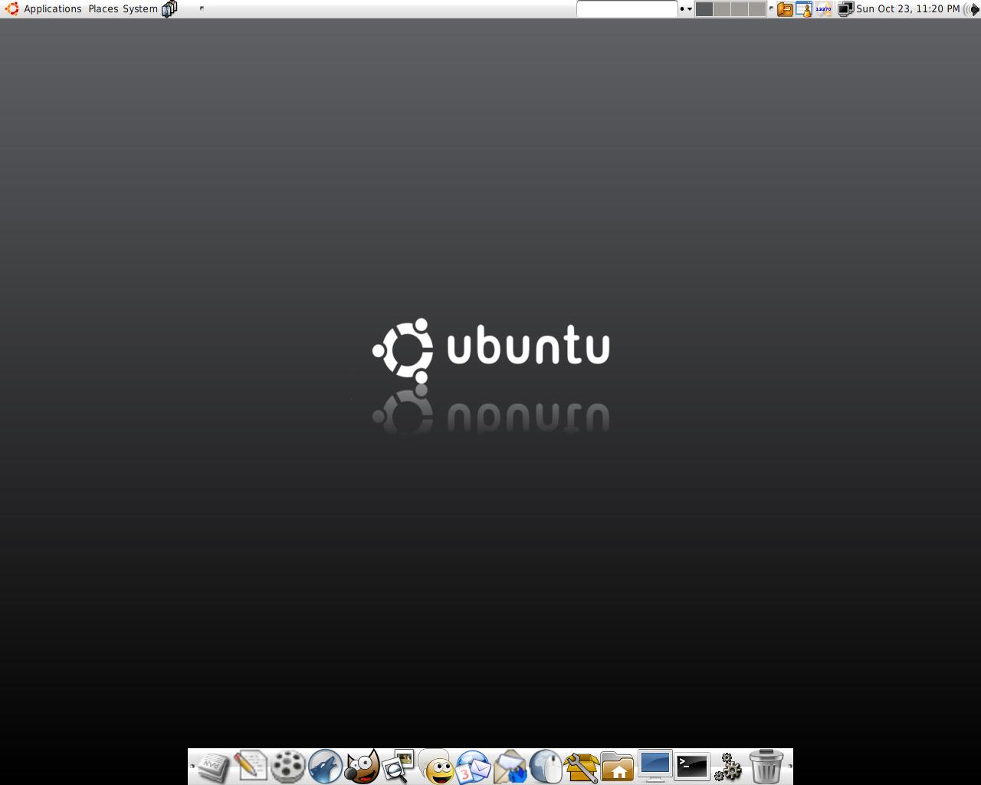The width and height of the screenshot is (981, 785).
Task: Launch the film reel movie player
Action: tap(287, 767)
